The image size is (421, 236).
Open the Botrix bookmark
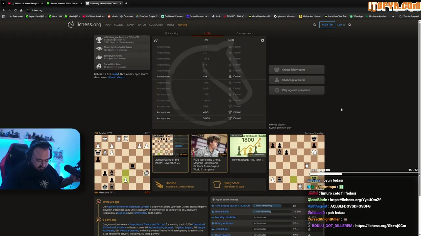click(216, 16)
